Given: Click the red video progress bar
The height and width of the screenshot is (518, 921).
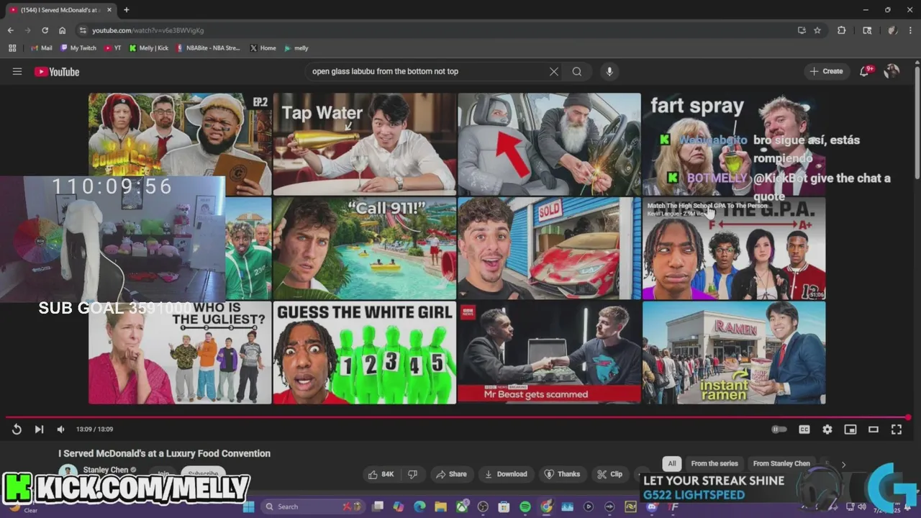Looking at the screenshot, I should coord(457,417).
